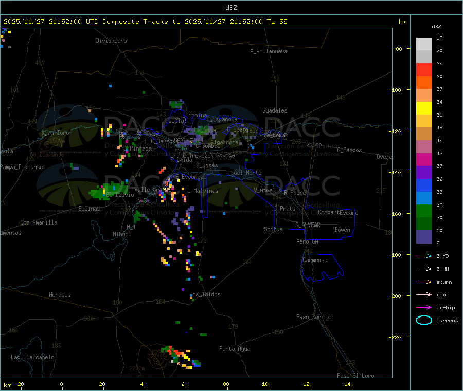Click the 100 km horizontal axis tick
Image resolution: width=463 pixels, height=391 pixels.
tap(266, 384)
